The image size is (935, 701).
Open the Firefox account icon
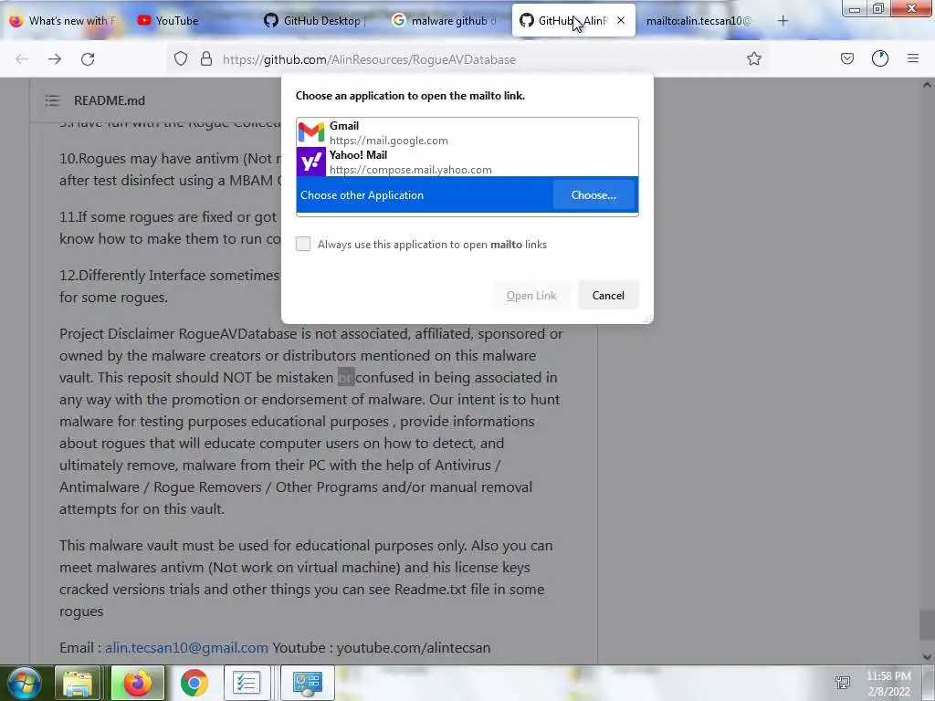coord(880,58)
